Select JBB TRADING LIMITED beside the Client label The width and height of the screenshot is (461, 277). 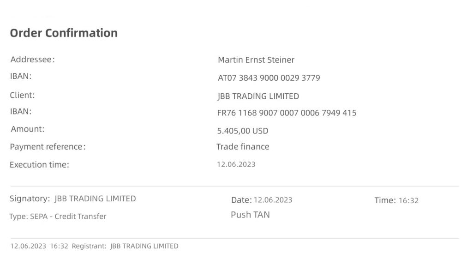258,96
